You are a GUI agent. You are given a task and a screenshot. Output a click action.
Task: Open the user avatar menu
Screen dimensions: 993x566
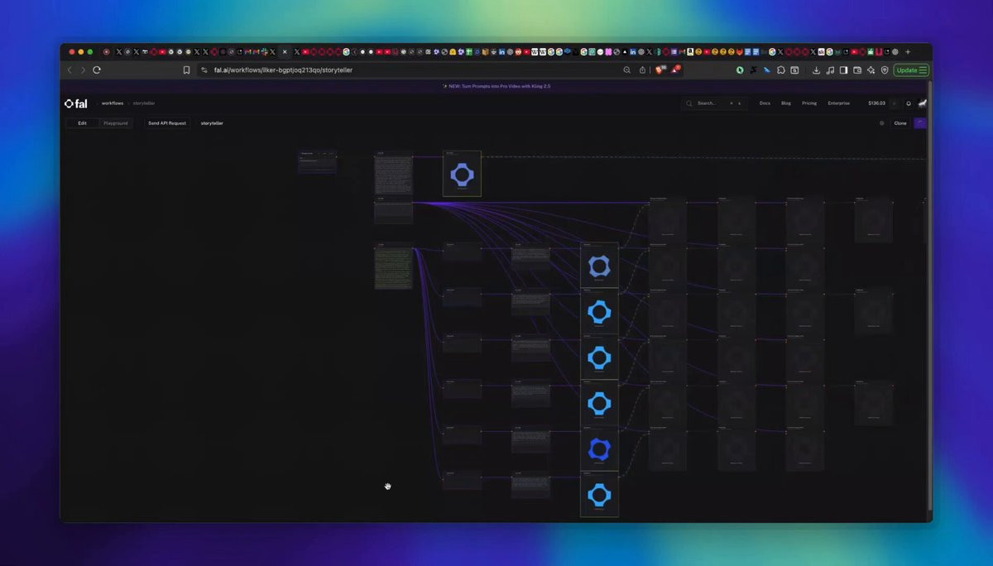tap(923, 103)
